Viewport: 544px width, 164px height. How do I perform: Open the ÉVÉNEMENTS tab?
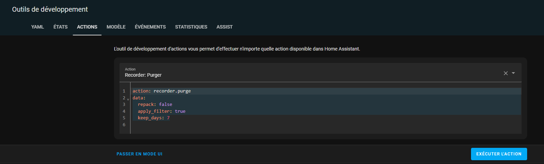[x=150, y=27]
